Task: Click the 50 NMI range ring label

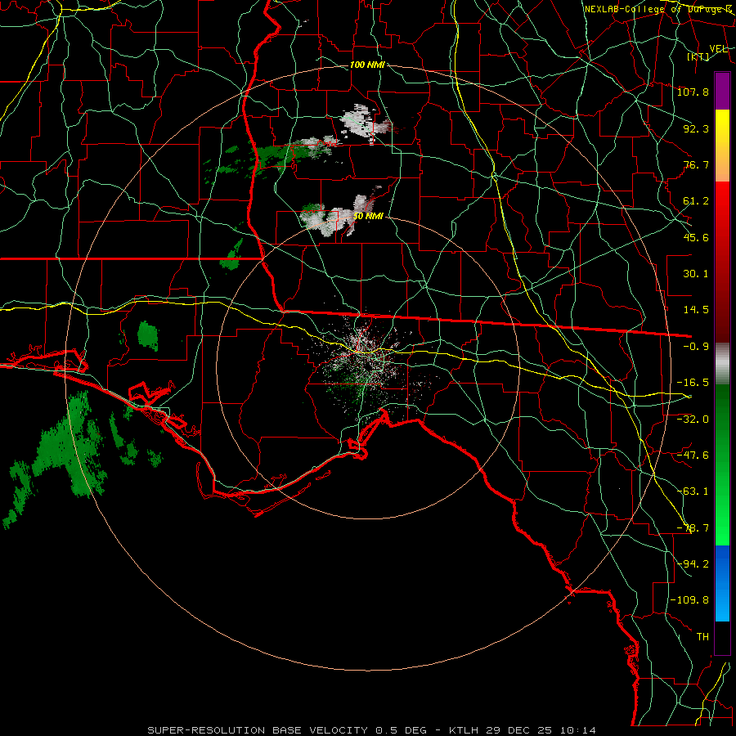Action: tap(368, 217)
